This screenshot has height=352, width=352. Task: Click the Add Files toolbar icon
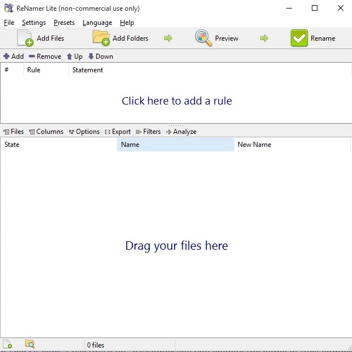(25, 38)
